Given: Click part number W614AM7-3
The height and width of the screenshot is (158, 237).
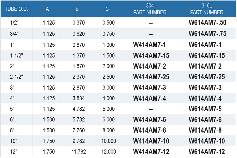Looking at the screenshot, I should pyautogui.click(x=205, y=88).
